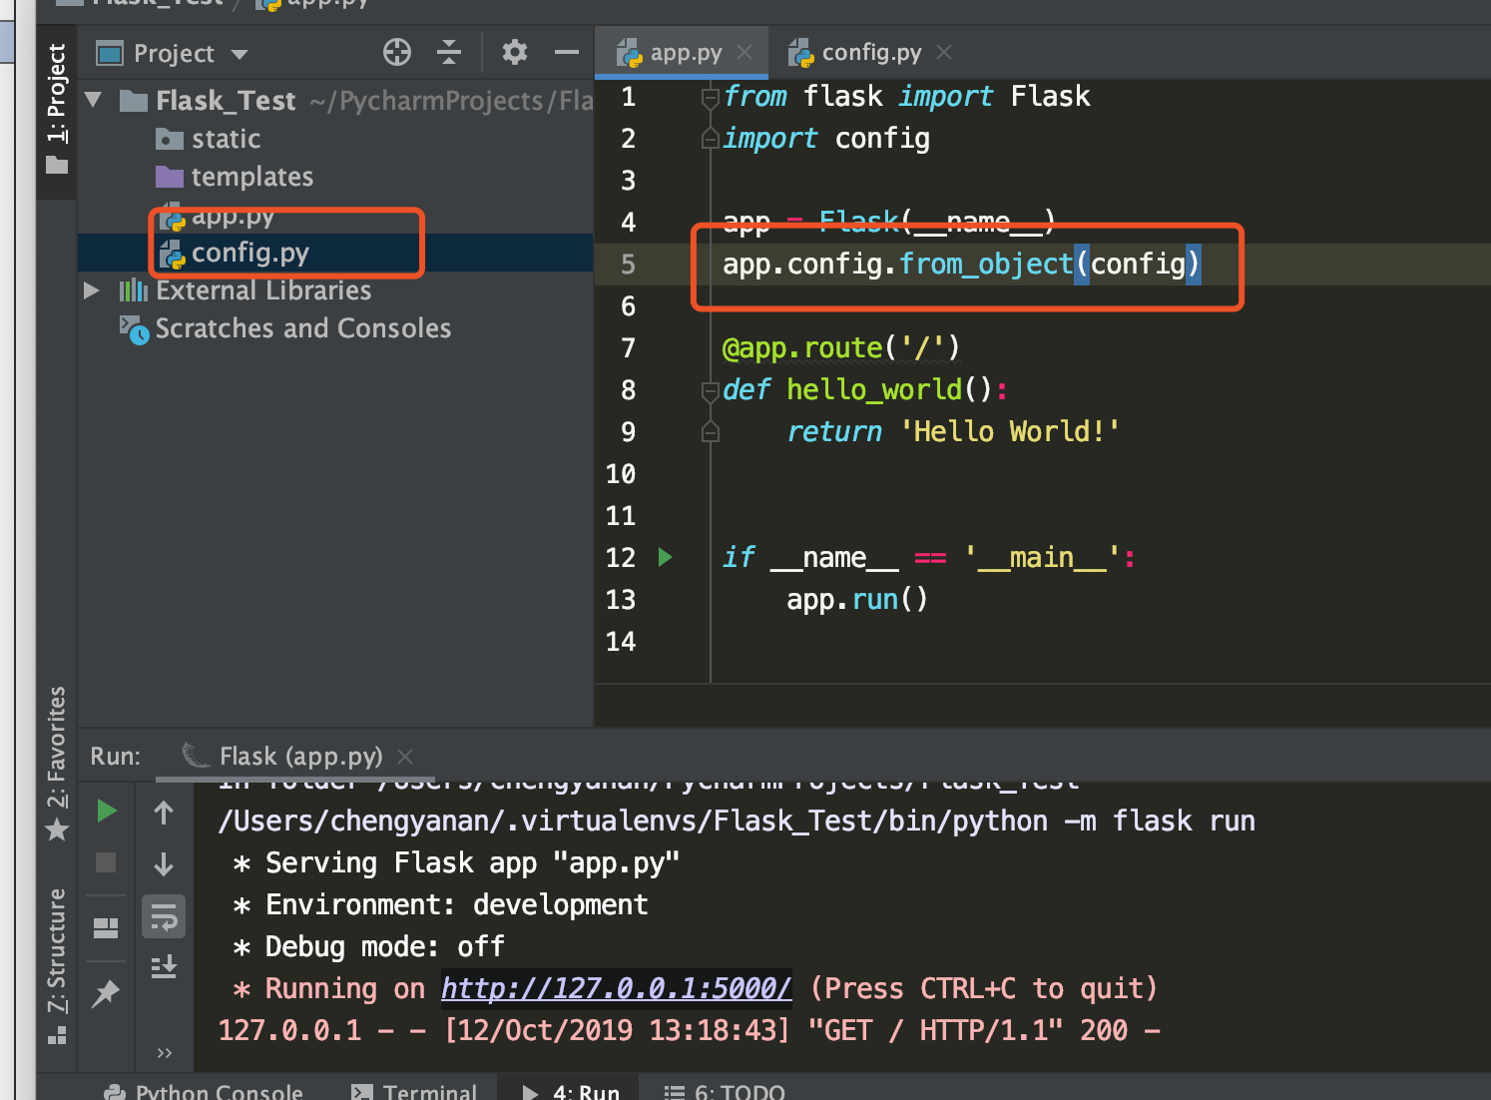Screen dimensions: 1491x1100
Task: Open Project panel settings gear
Action: pyautogui.click(x=514, y=52)
